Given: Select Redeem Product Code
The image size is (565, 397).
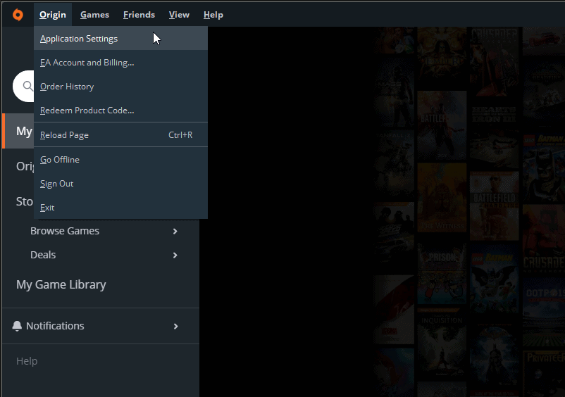Looking at the screenshot, I should click(x=120, y=111).
